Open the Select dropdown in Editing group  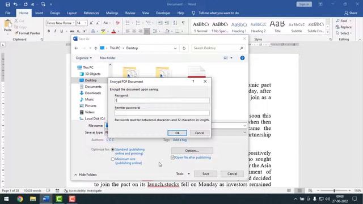(344, 33)
